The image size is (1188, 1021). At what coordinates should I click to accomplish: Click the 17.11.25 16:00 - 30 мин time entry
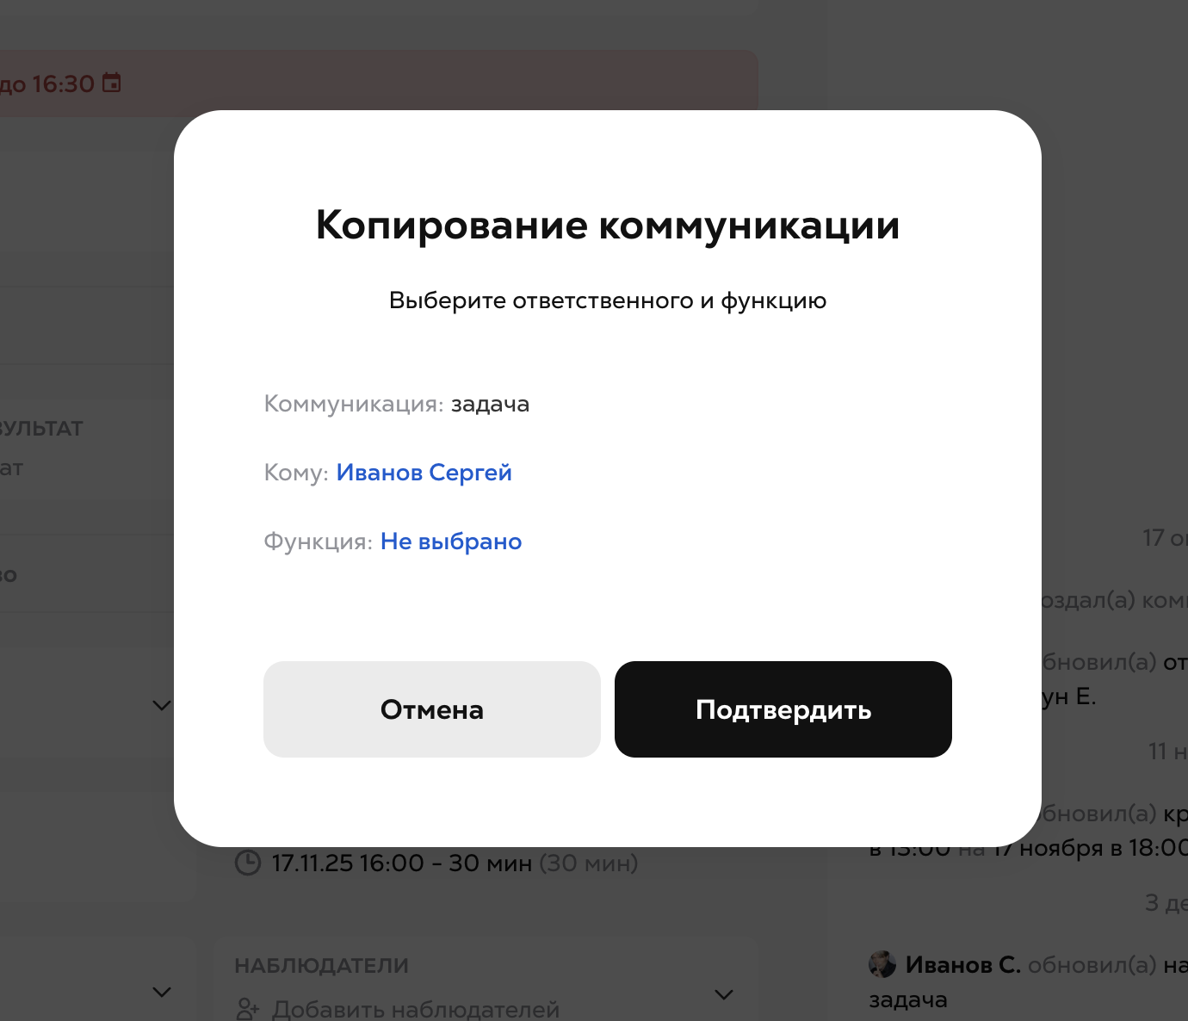click(402, 863)
